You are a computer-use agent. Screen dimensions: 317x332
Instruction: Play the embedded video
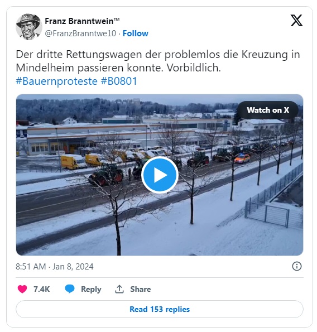tap(160, 175)
